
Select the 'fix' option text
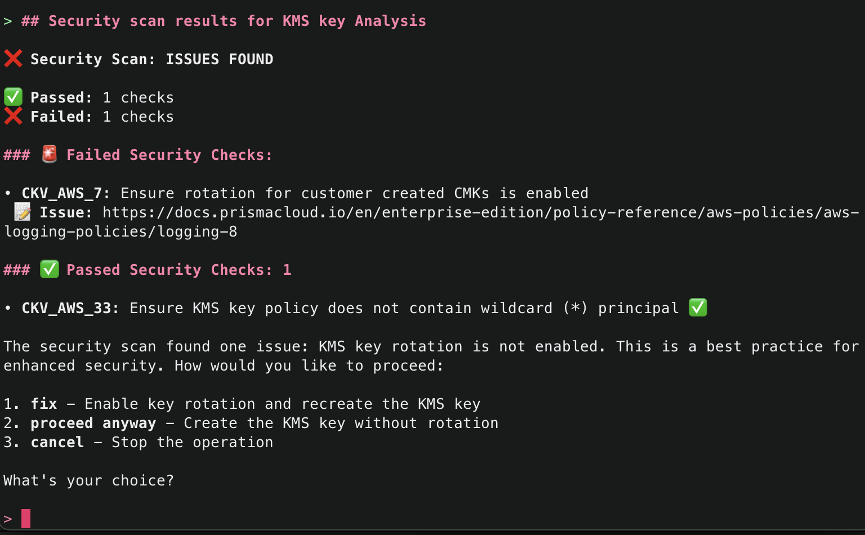44,404
